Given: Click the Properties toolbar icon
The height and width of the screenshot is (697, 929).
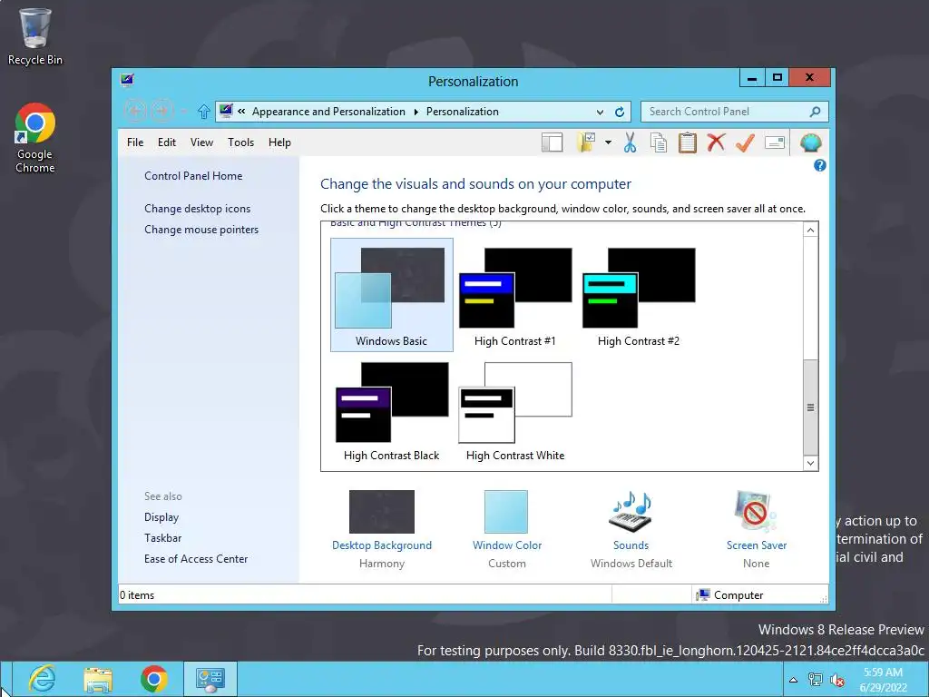Looking at the screenshot, I should pos(775,142).
